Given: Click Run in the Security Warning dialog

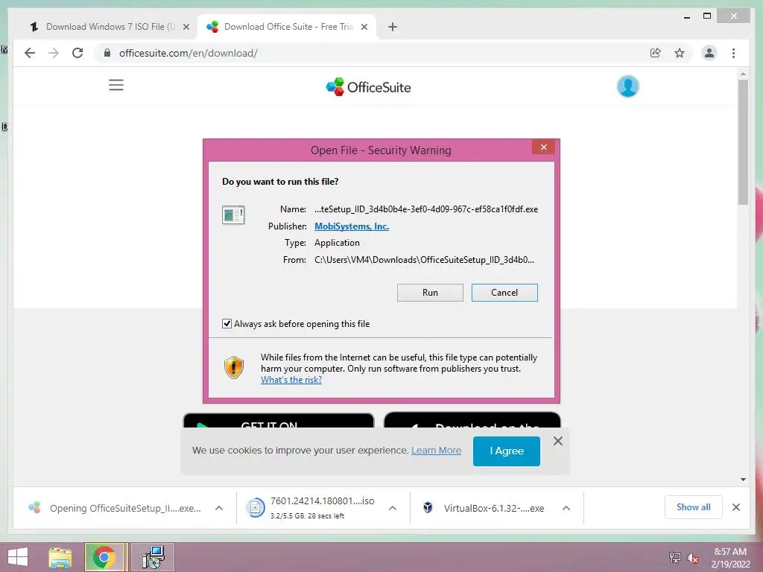Looking at the screenshot, I should point(430,292).
